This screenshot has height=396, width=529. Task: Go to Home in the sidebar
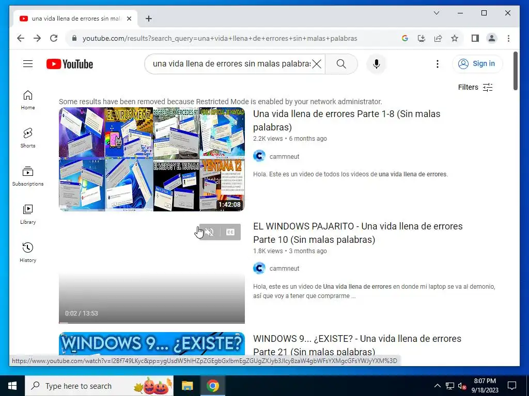[28, 100]
